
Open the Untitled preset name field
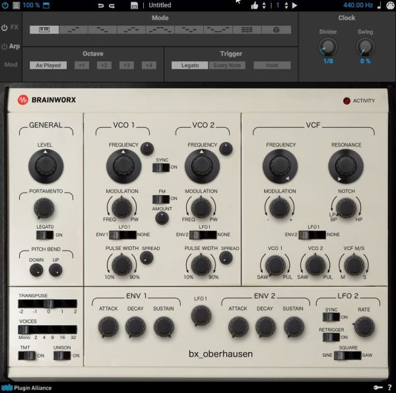[x=160, y=5]
